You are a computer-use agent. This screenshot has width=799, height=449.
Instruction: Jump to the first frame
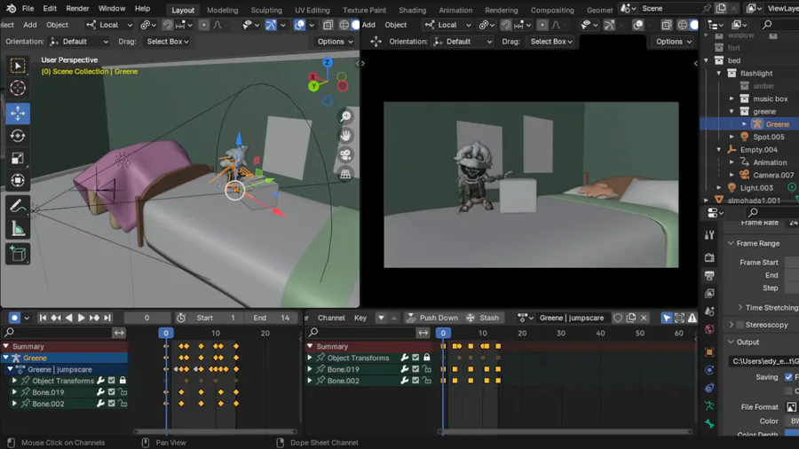[x=43, y=318]
